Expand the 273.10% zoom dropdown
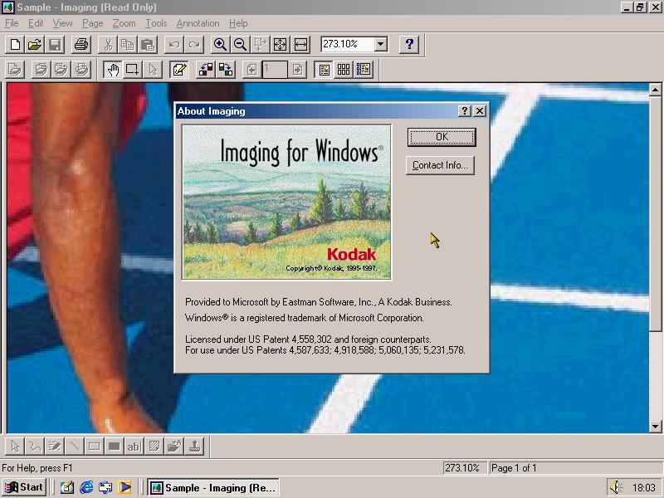This screenshot has height=498, width=664. click(x=381, y=45)
